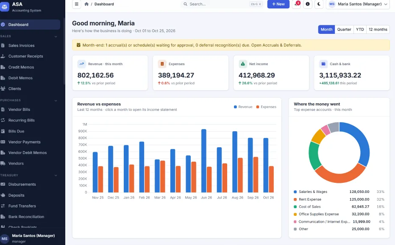Click the Disbursements money icon
Screen dimensions: 395x245
(x=3, y=184)
